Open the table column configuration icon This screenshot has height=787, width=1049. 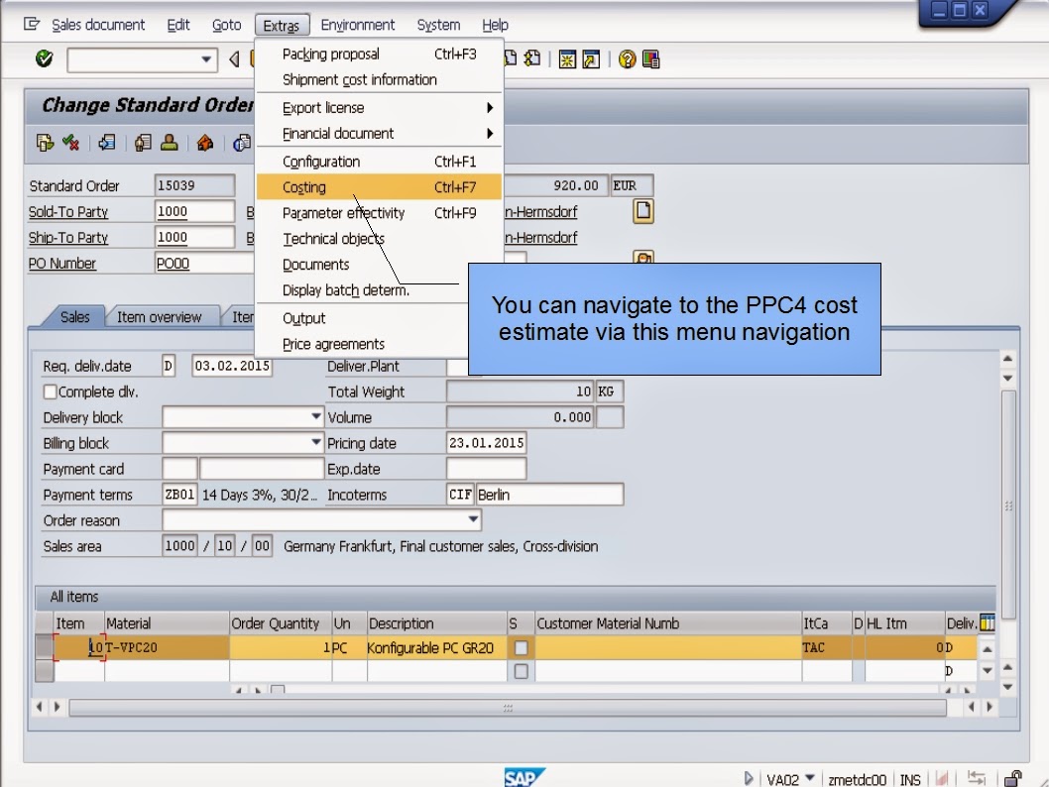(988, 622)
